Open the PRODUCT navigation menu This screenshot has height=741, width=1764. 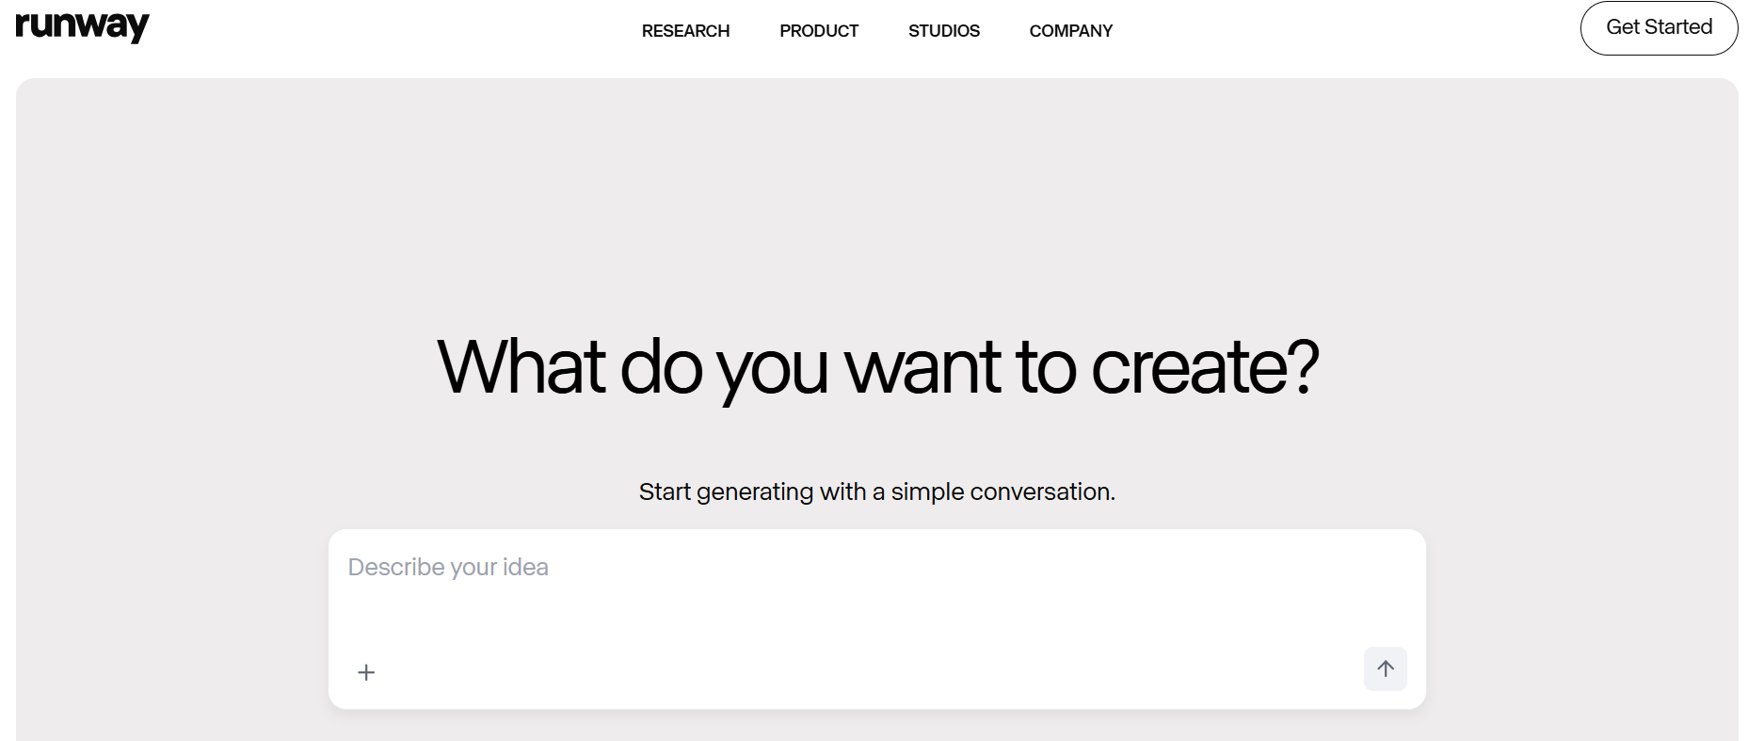[819, 31]
